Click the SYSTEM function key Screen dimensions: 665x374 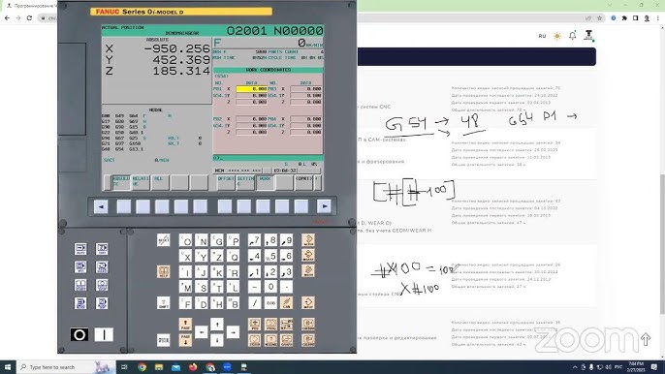pyautogui.click(x=254, y=340)
